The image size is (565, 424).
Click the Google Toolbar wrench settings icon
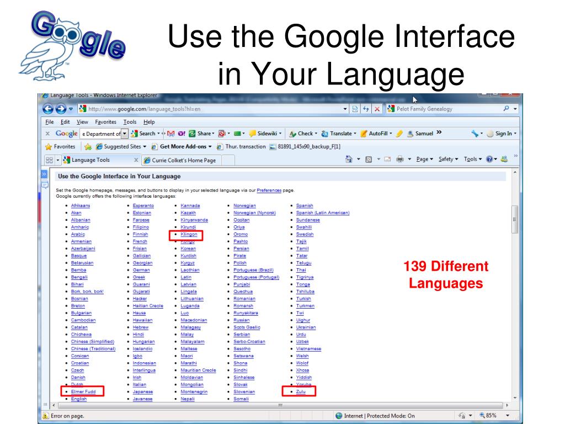(475, 134)
